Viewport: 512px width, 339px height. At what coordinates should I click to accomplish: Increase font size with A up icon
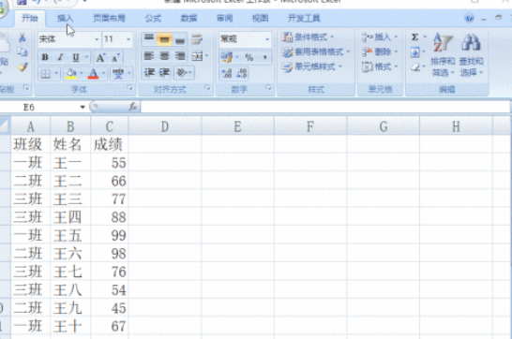(x=100, y=58)
